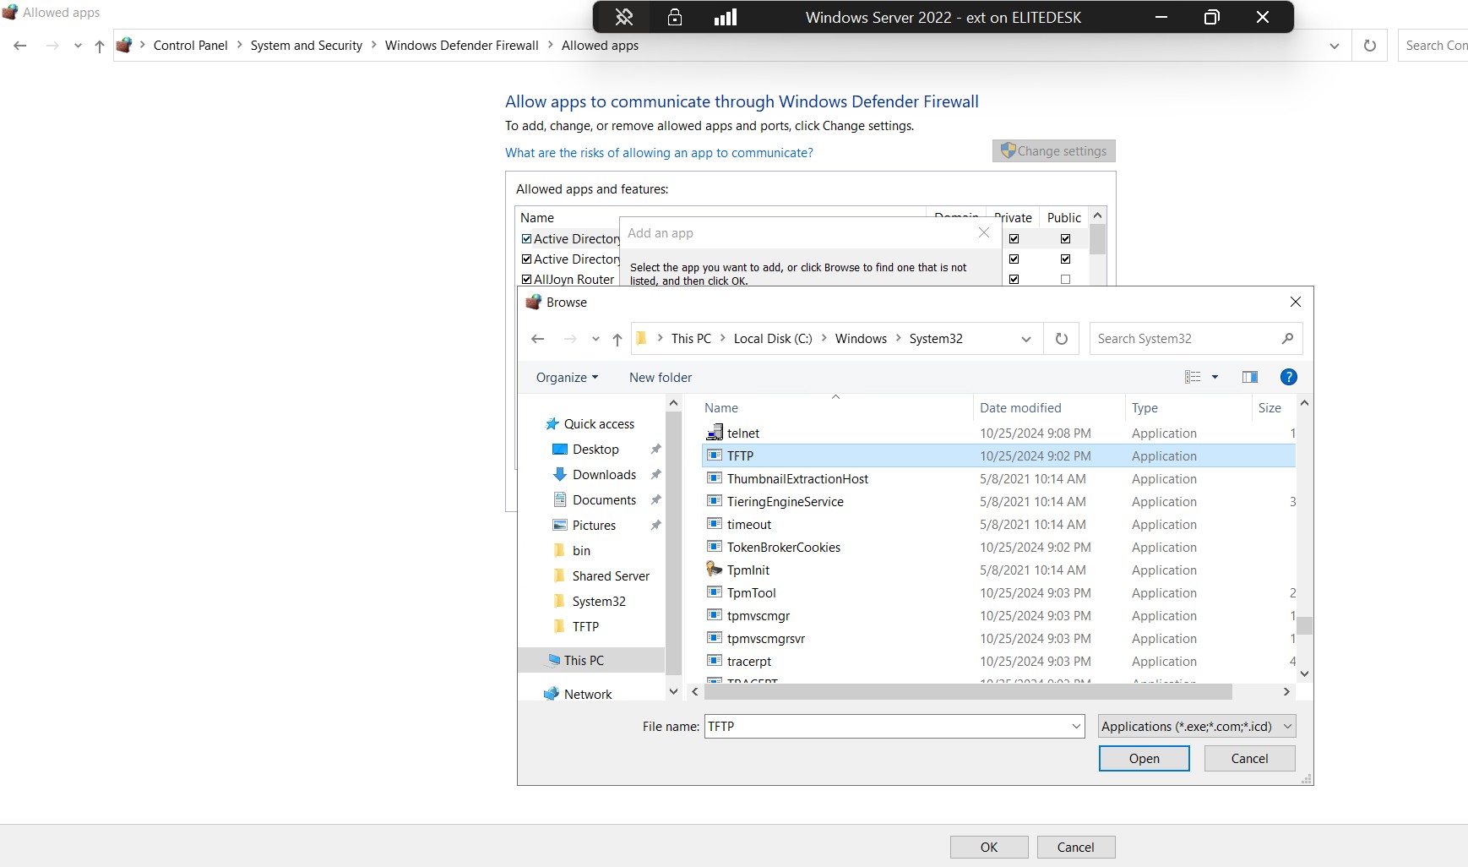1468x867 pixels.
Task: Close the Add an app dialog
Action: [x=984, y=232]
